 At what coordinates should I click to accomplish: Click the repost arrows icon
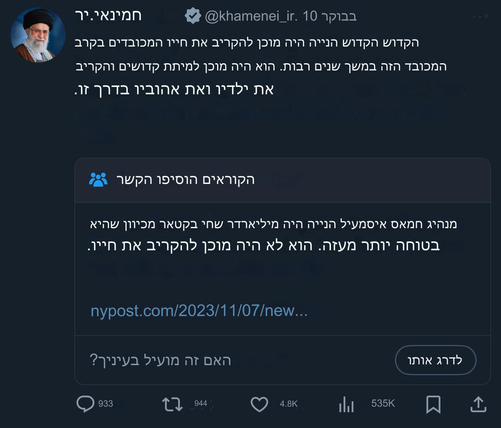pyautogui.click(x=172, y=404)
